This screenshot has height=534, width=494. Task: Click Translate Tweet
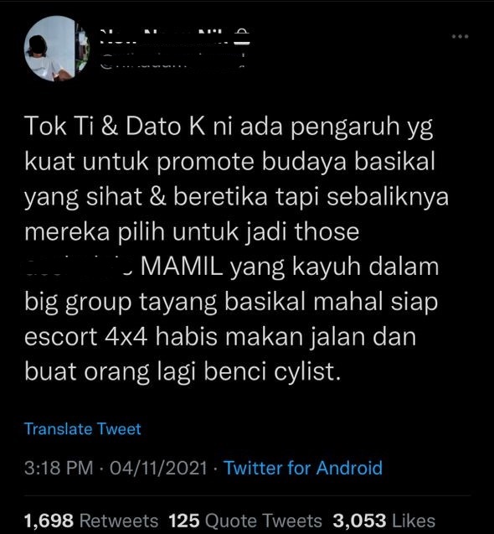click(83, 428)
